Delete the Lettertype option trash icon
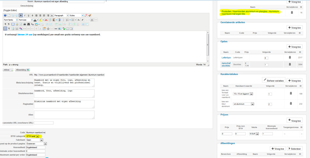The width and height of the screenshot is (310, 158). (290, 57)
